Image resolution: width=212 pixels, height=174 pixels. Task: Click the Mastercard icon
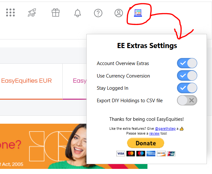pos(131,153)
